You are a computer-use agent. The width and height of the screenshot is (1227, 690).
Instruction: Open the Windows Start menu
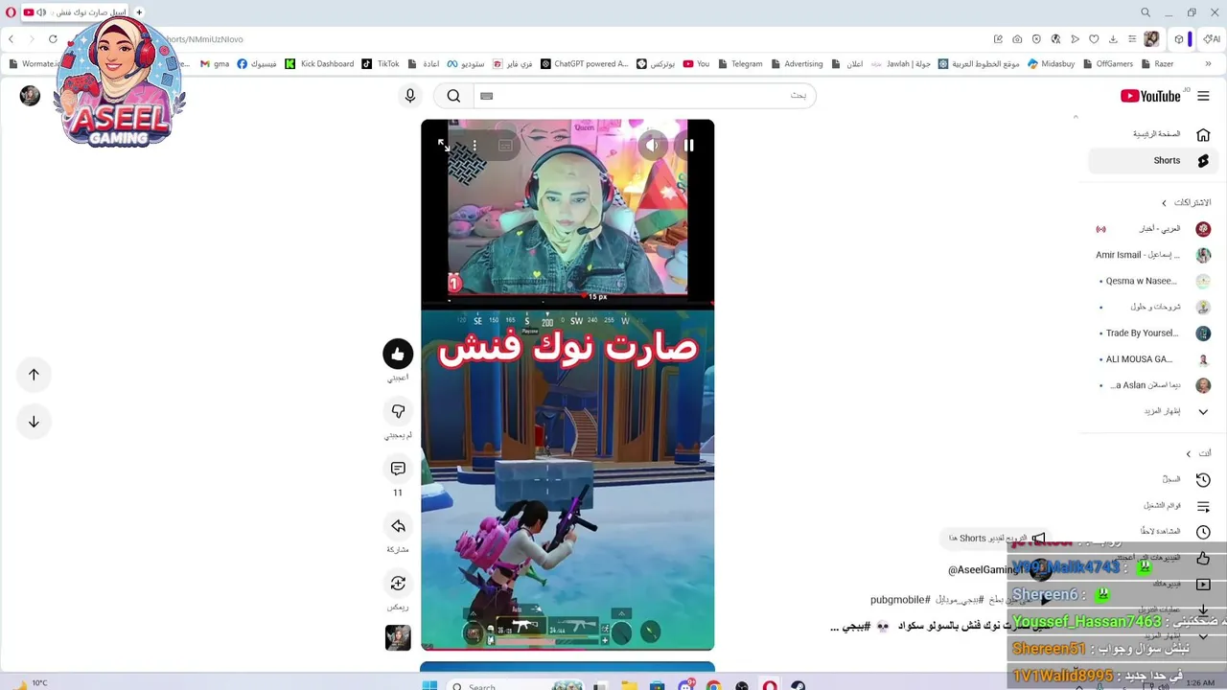[429, 685]
